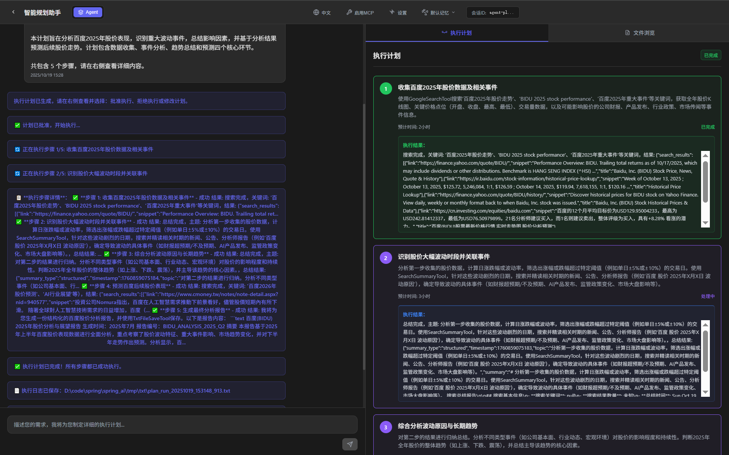Click the green check icon beside 执行计划已完成
Viewport: 729px width, 455px height.
point(17,367)
